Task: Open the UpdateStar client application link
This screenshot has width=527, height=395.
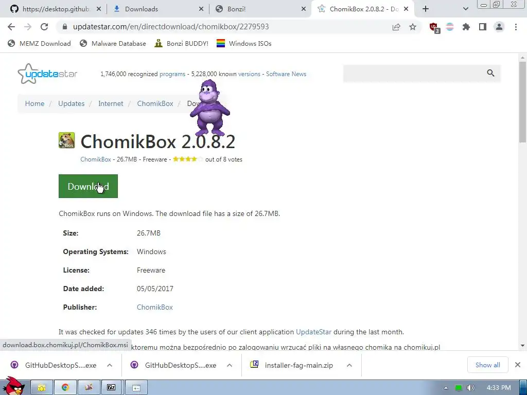Action: coord(313,332)
